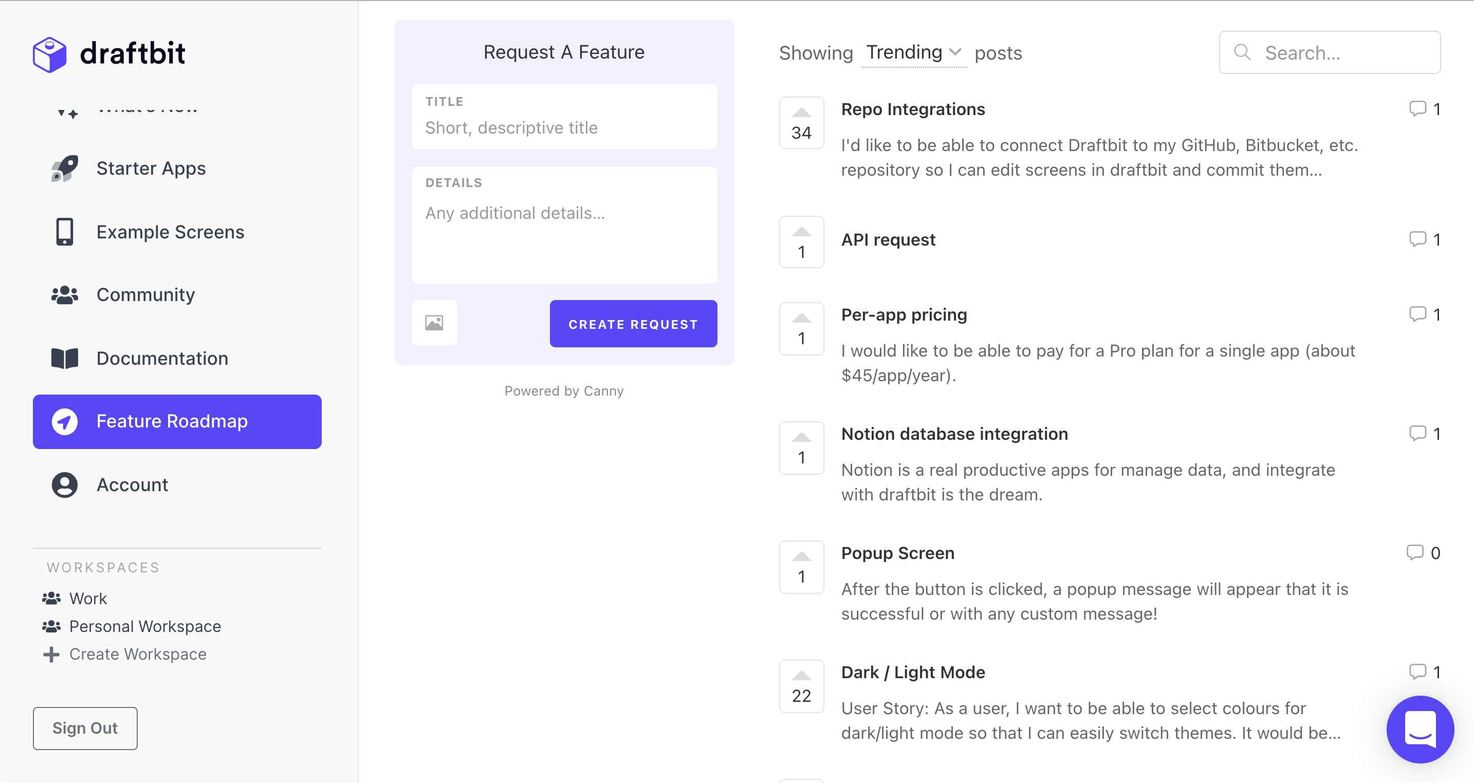Click the Personal Workspace people icon
This screenshot has height=783, width=1474.
tap(51, 626)
